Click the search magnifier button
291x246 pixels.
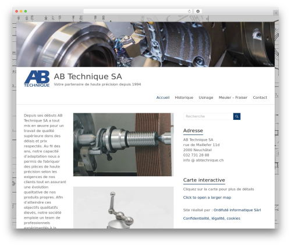click(x=237, y=116)
